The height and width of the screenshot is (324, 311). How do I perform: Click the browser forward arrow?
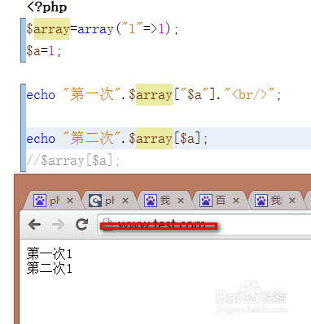tap(58, 224)
